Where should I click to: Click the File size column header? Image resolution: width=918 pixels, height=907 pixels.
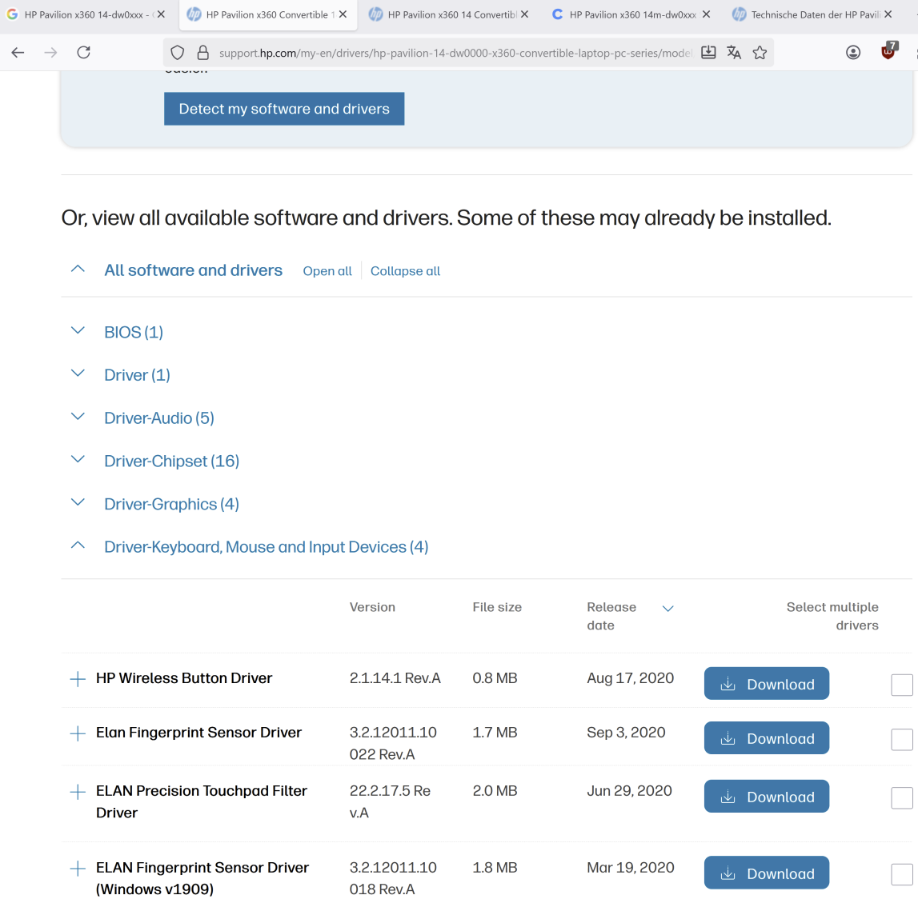(x=497, y=607)
